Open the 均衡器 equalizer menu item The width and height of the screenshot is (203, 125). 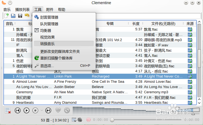[64, 30]
